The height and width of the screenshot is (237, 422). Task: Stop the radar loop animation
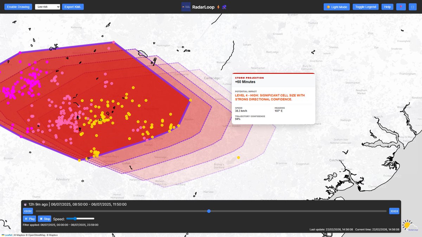tap(44, 219)
